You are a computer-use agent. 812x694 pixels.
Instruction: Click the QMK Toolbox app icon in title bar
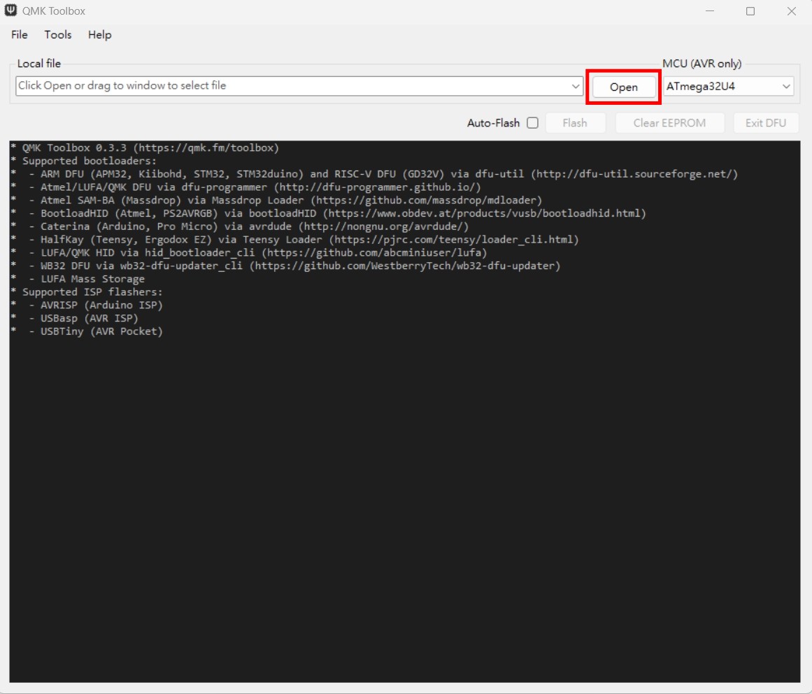point(10,10)
